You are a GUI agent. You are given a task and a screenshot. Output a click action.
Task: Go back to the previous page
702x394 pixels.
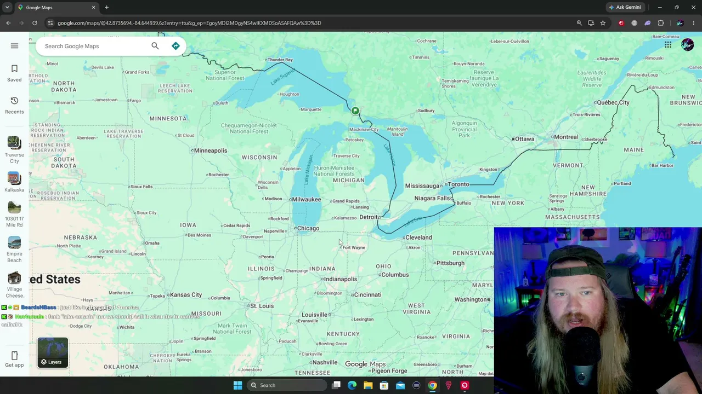click(8, 23)
